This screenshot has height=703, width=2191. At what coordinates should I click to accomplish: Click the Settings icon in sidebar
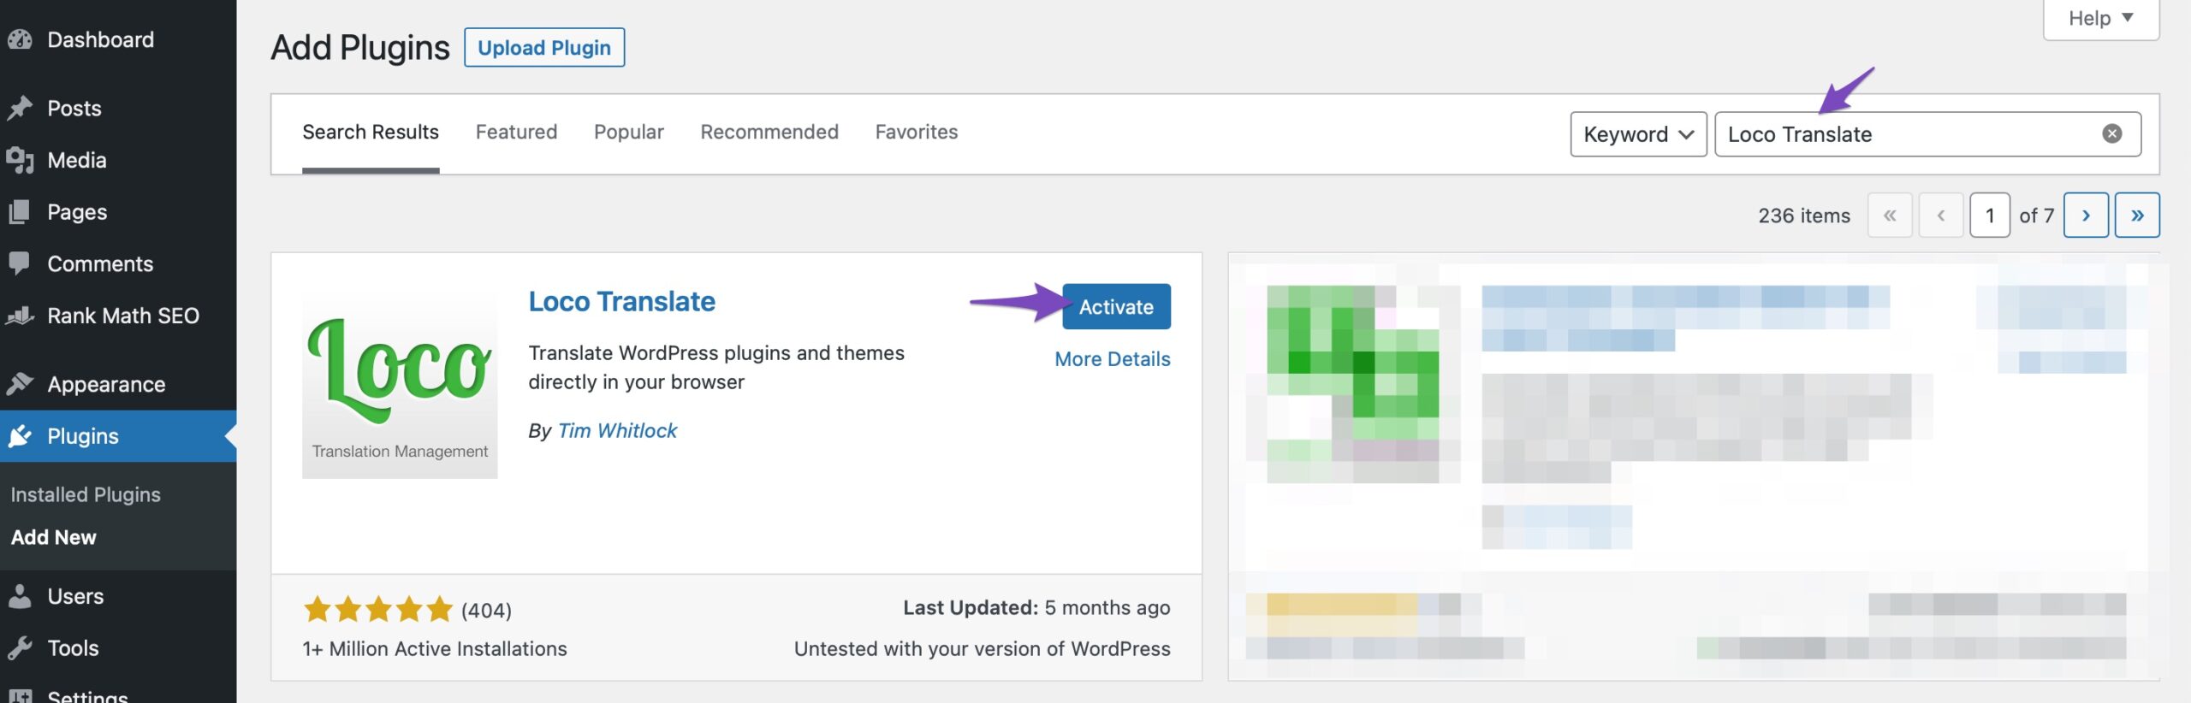[x=20, y=696]
